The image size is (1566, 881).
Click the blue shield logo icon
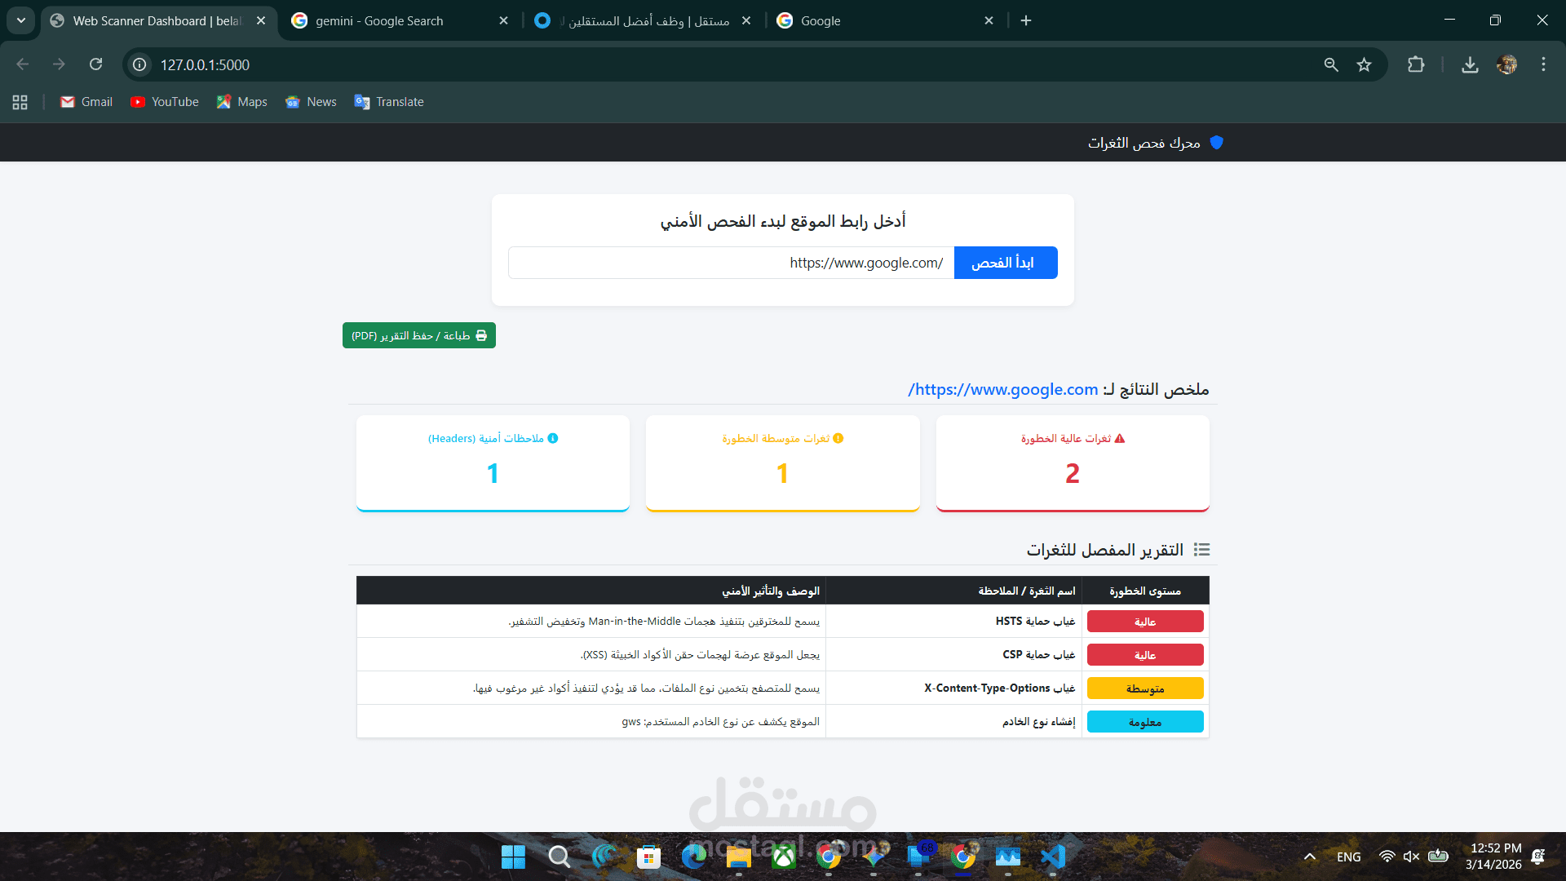[1216, 143]
